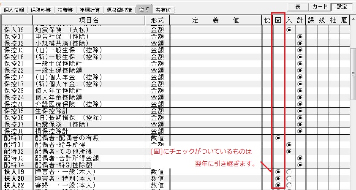Enable 固 radio for 扶人19 障害者・一般
356x190 pixels.
(278, 172)
